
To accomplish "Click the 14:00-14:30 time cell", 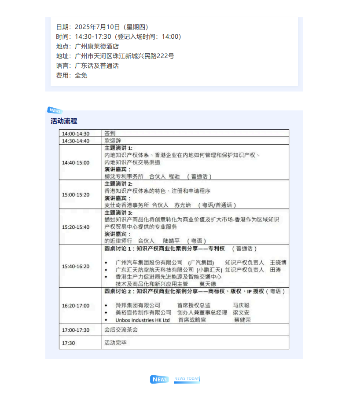I will pos(81,133).
